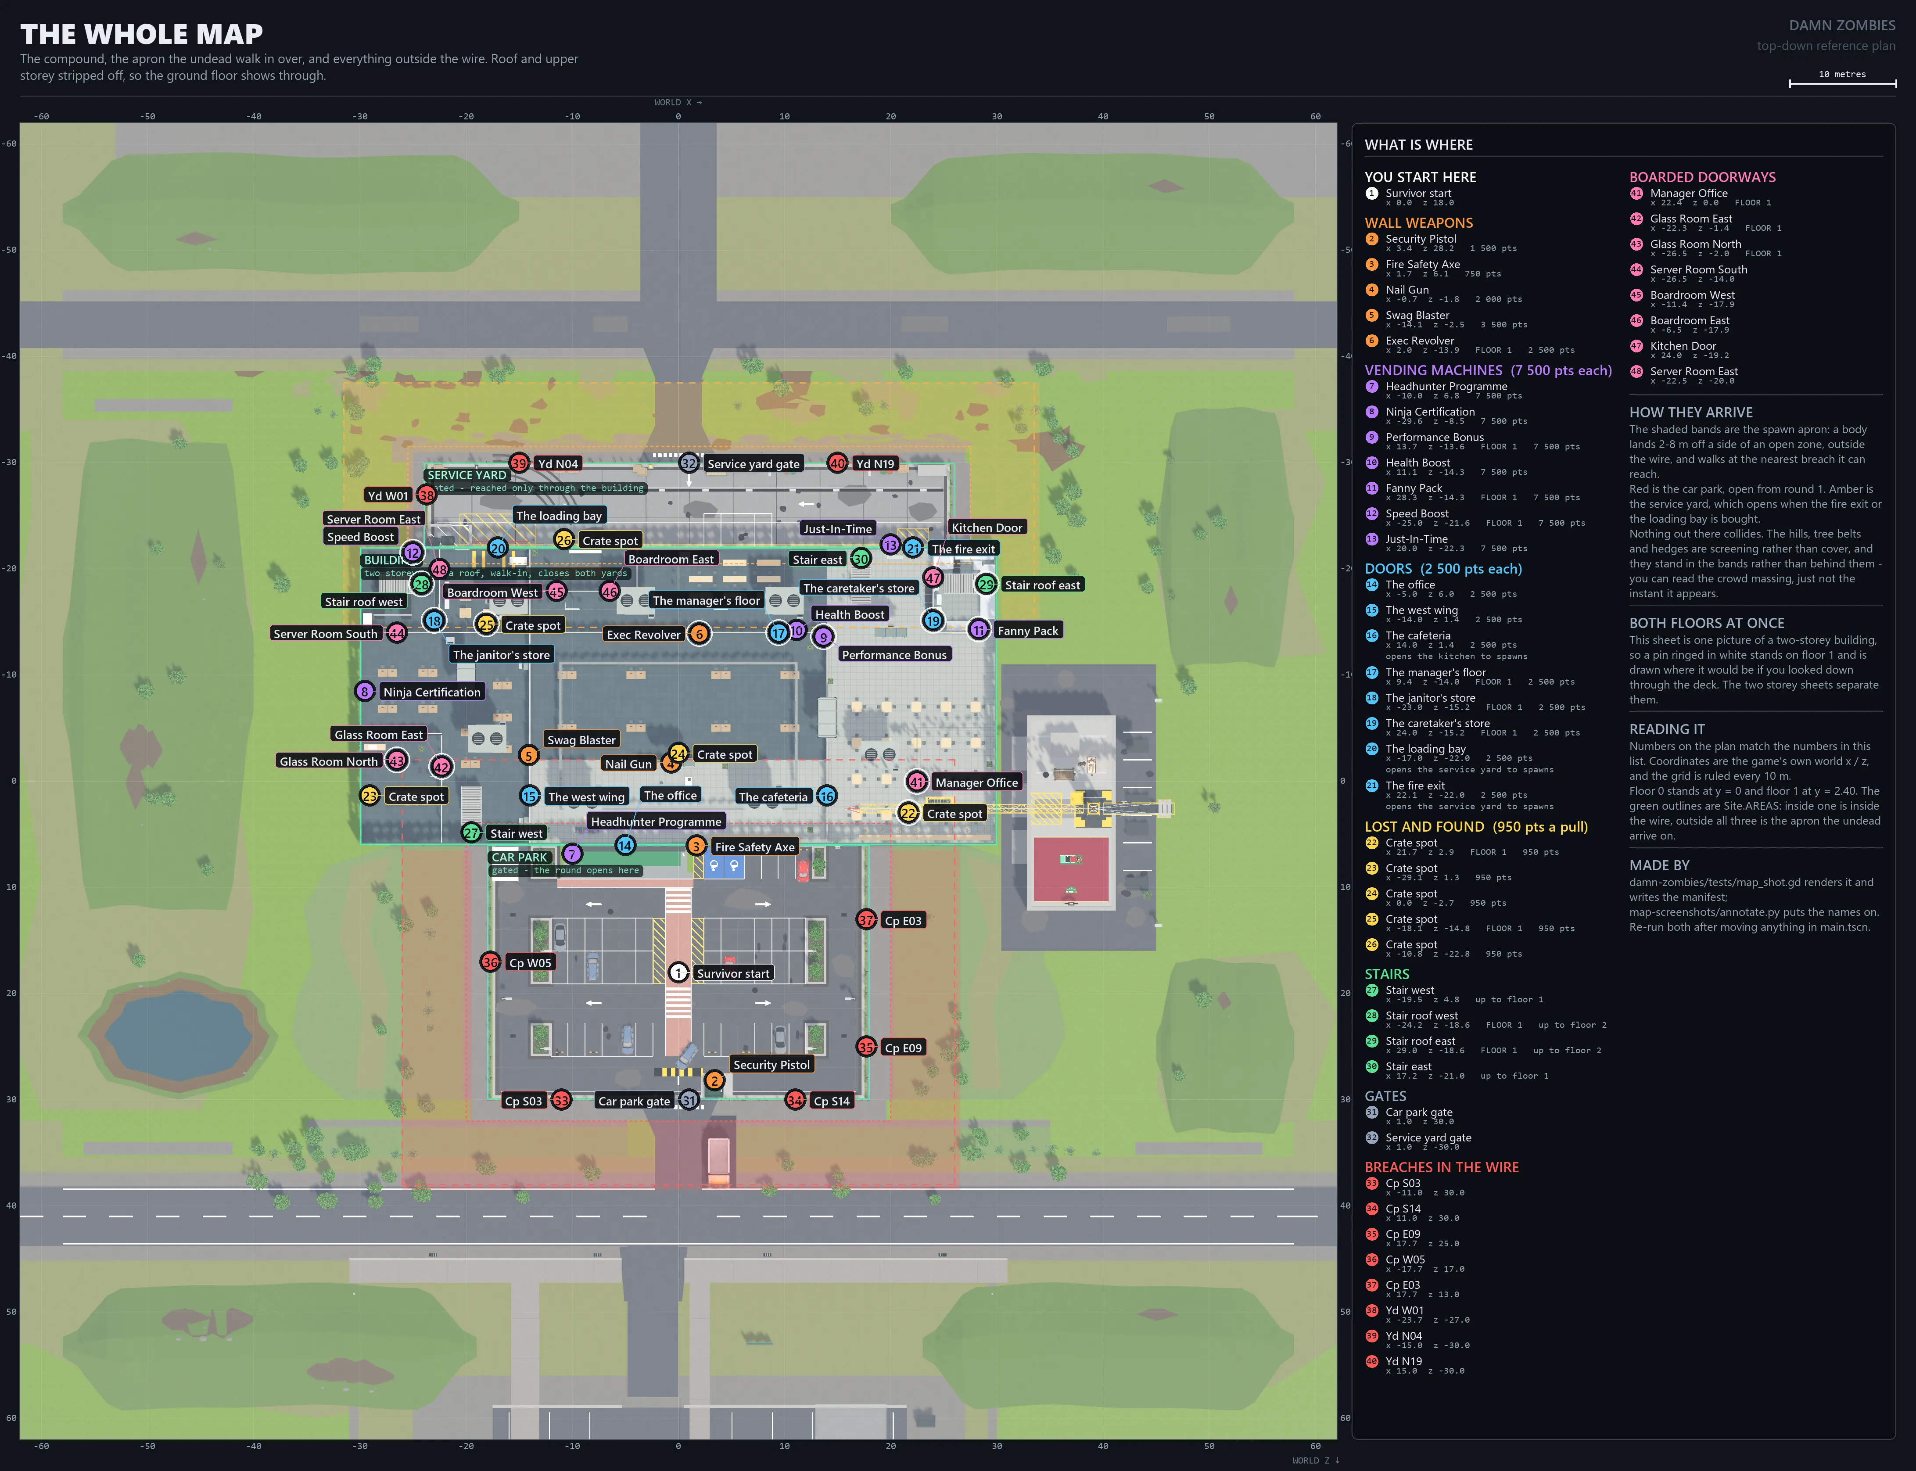Select Service yard gate pin 32 on the map
Image resolution: width=1916 pixels, height=1471 pixels.
click(x=689, y=463)
